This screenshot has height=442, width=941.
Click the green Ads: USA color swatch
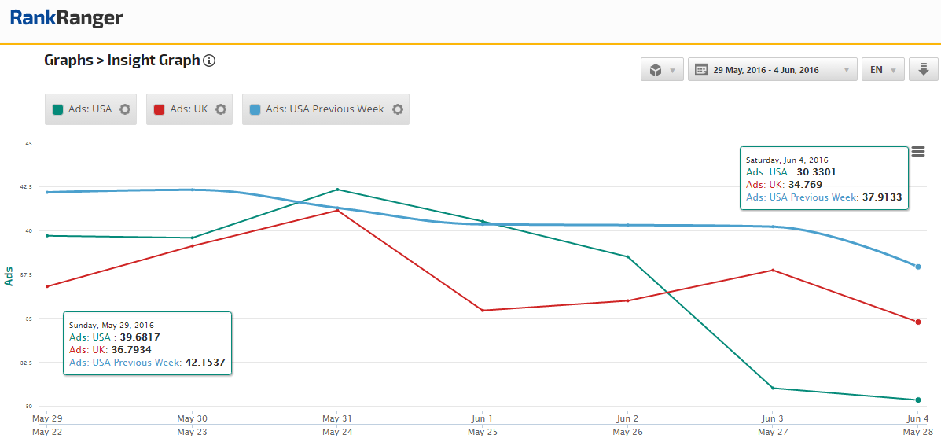coord(58,109)
